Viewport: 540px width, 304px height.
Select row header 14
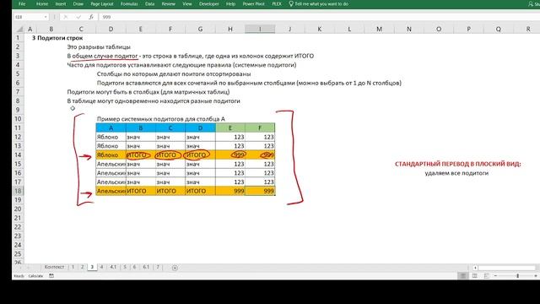18,155
